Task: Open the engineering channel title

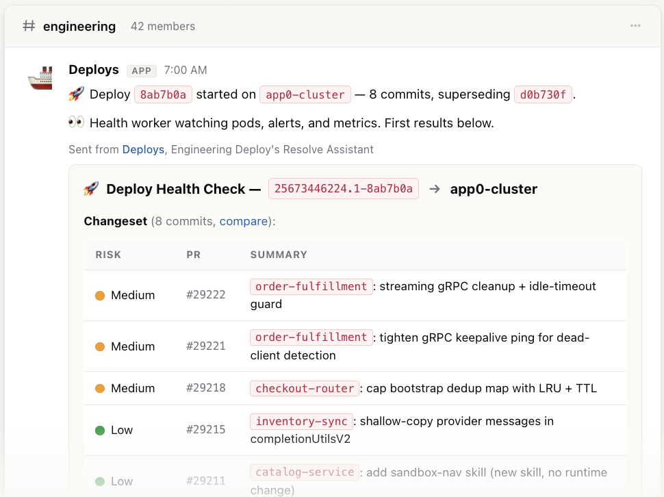Action: [x=79, y=26]
